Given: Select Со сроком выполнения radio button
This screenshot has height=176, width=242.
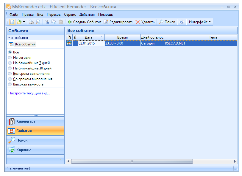Looking at the screenshot, I should tap(10, 79).
